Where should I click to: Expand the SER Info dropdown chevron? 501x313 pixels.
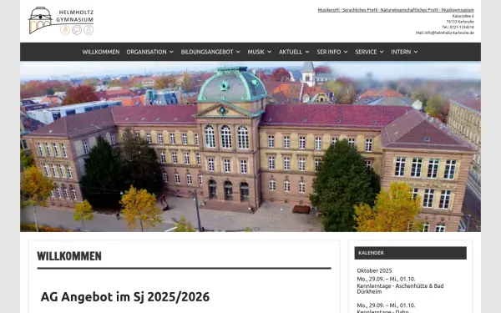point(346,52)
